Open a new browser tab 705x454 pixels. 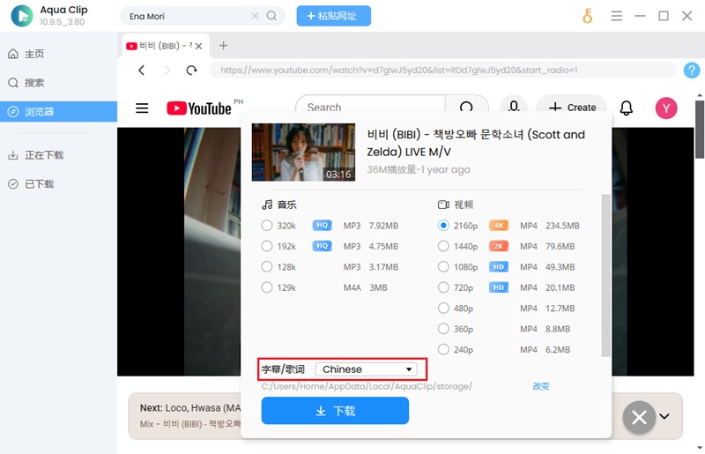click(x=223, y=46)
